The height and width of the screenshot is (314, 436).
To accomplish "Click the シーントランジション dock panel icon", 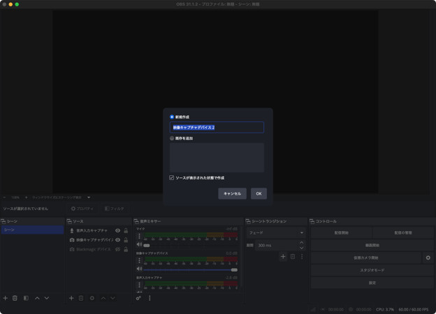I will (x=248, y=221).
